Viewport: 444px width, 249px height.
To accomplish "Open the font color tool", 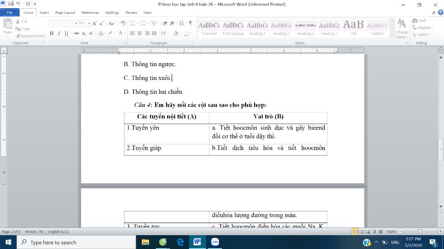I will pos(121,33).
